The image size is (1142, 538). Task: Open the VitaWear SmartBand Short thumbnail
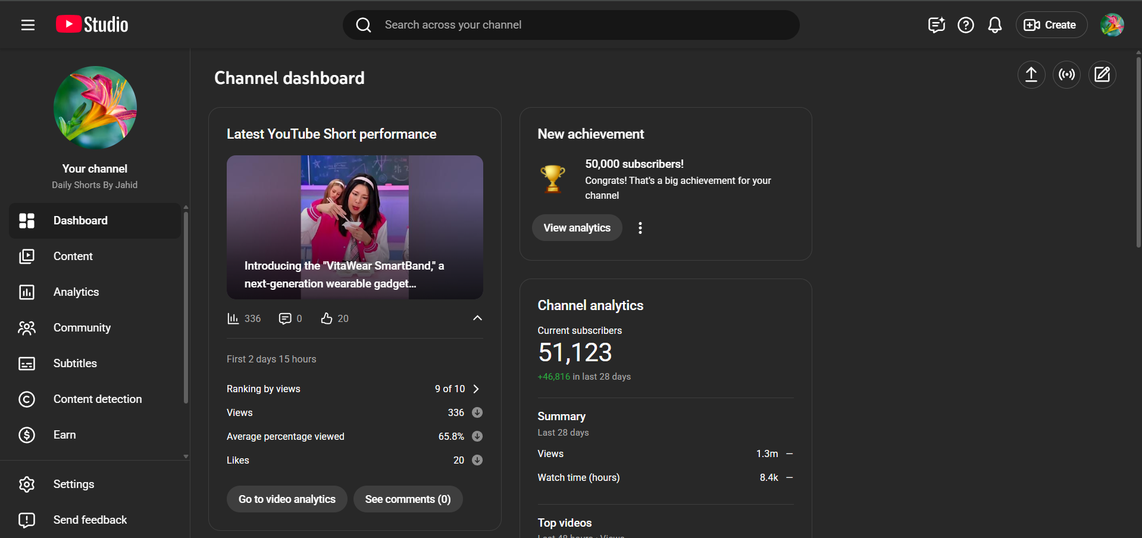pyautogui.click(x=355, y=227)
